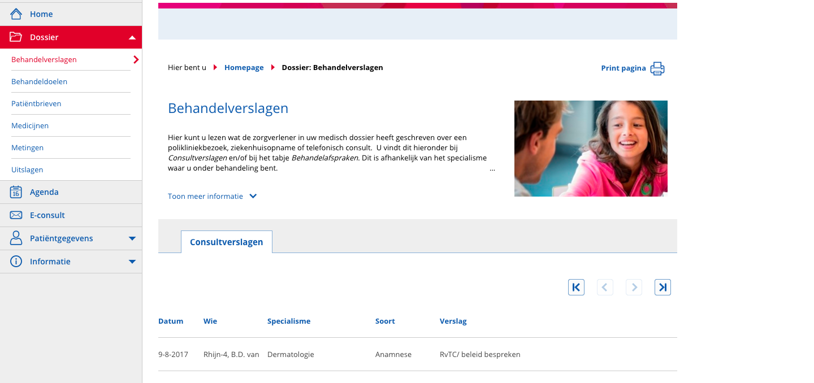Open Uitslagen in the sidebar

27,169
